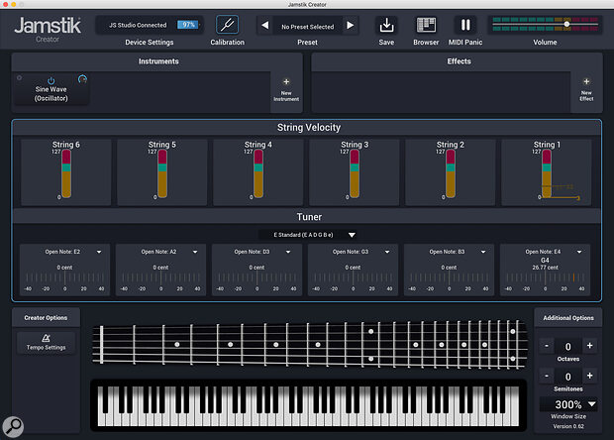The height and width of the screenshot is (440, 614).
Task: Decrease Semitones with minus button
Action: click(x=547, y=376)
